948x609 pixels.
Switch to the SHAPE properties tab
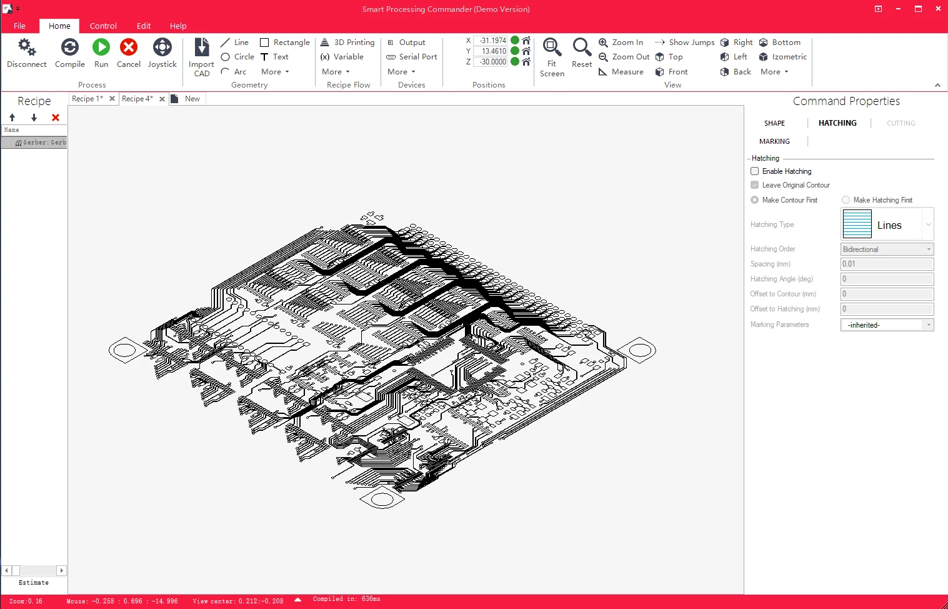pyautogui.click(x=774, y=123)
